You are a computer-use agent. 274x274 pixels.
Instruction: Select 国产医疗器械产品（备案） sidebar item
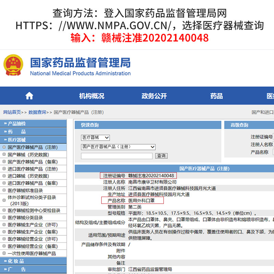click(33, 162)
